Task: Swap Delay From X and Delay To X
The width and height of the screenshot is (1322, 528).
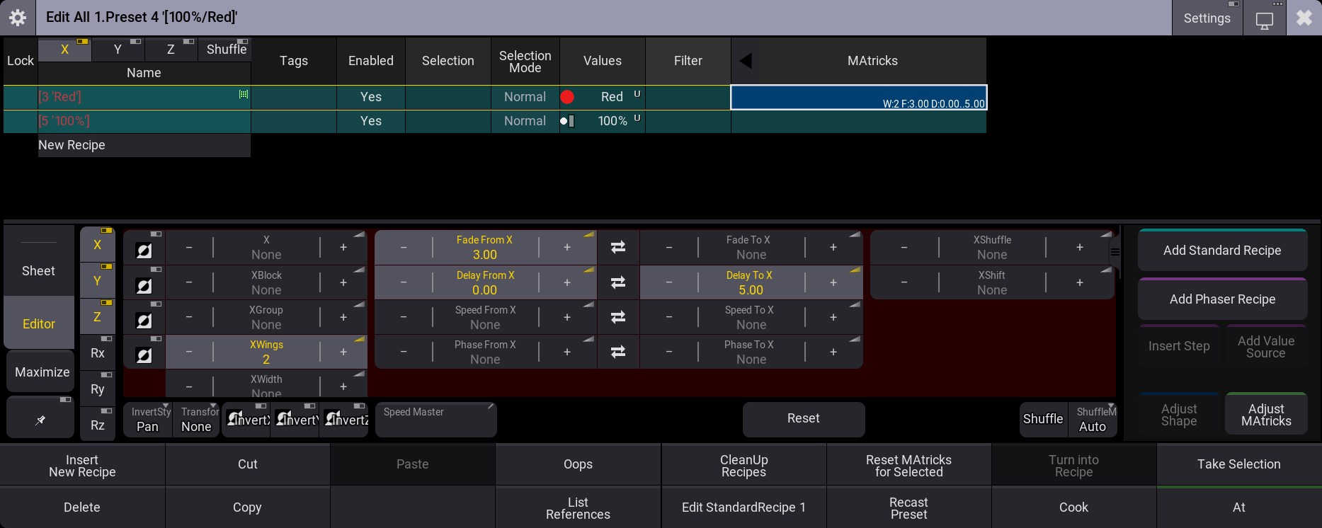Action: 618,282
